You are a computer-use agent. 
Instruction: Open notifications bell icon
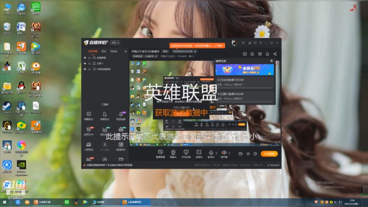(x=267, y=54)
